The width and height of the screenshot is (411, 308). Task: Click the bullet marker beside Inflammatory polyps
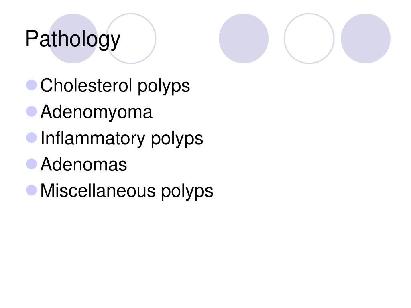pyautogui.click(x=31, y=138)
